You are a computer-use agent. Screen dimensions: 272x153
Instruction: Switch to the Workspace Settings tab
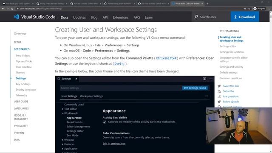(x=91, y=96)
